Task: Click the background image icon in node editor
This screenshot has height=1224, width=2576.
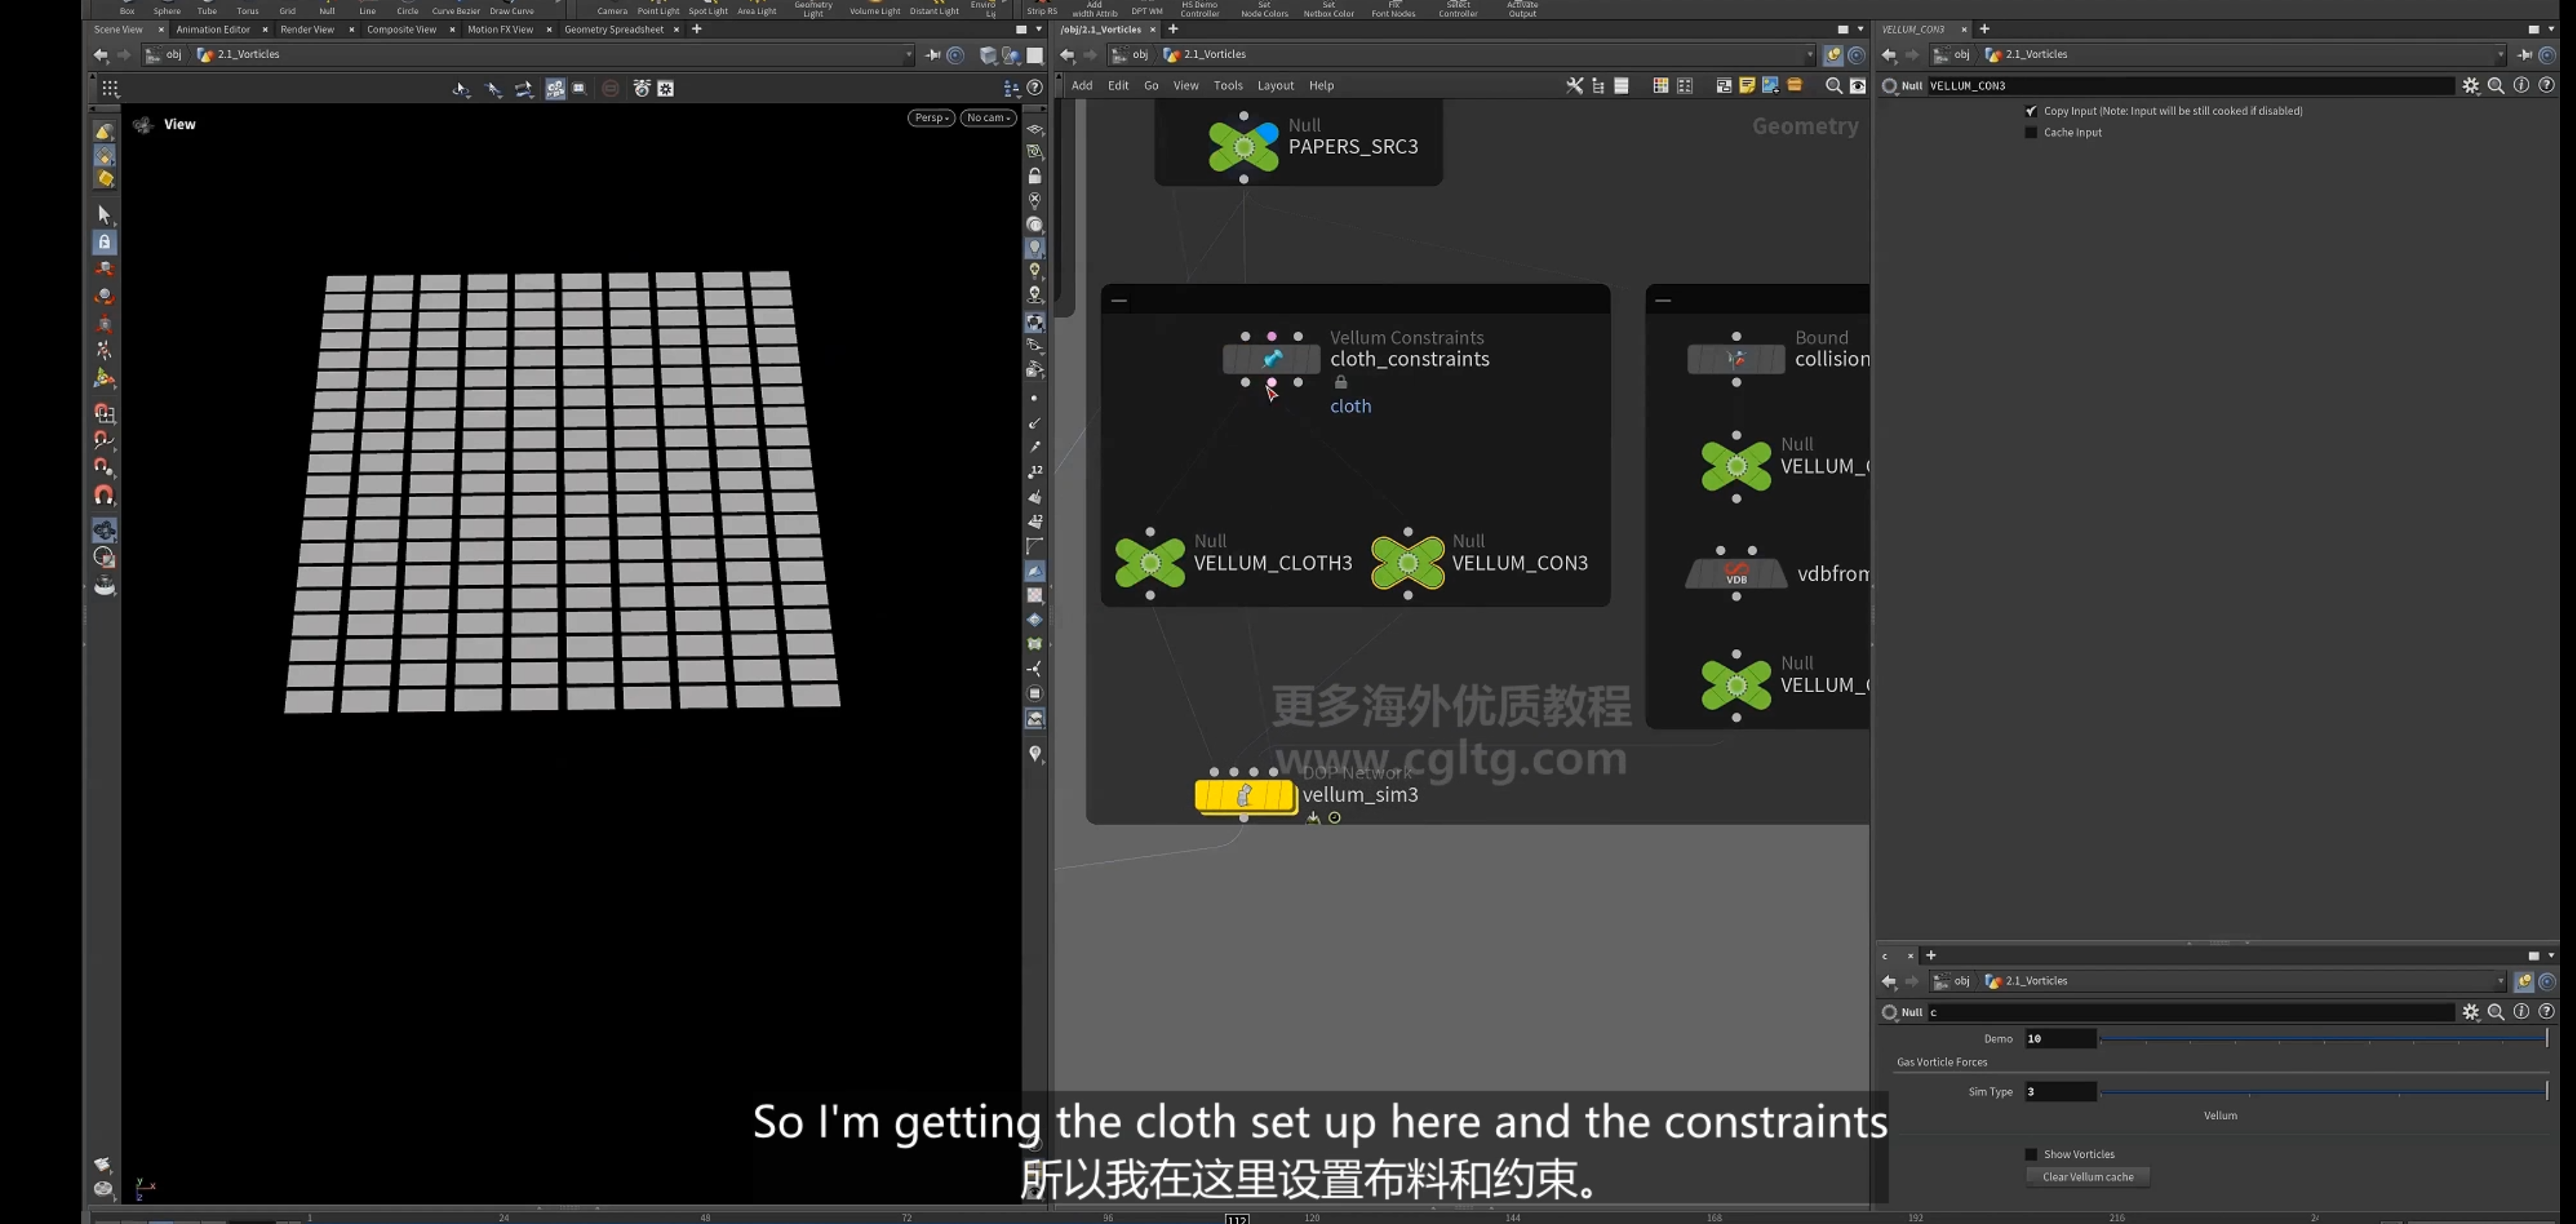Action: (x=1770, y=86)
